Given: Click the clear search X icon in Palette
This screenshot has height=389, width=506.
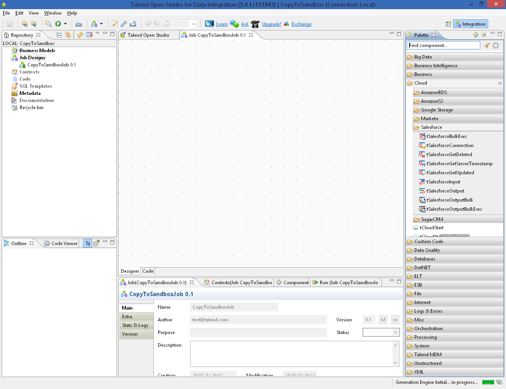Looking at the screenshot, I should tap(496, 45).
